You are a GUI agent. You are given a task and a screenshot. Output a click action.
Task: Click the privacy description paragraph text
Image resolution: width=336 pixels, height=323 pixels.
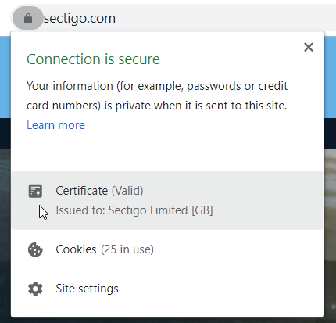[157, 95]
